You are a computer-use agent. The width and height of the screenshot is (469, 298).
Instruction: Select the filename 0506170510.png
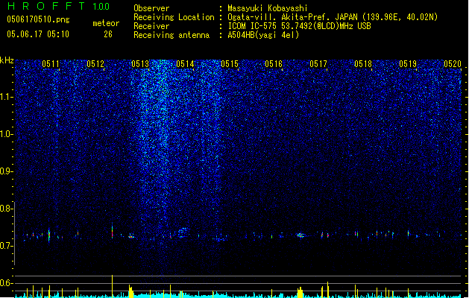pos(38,19)
